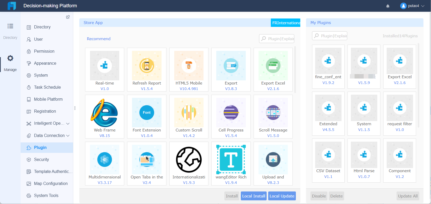Select the installed Html Parse plugin

[x=364, y=160]
